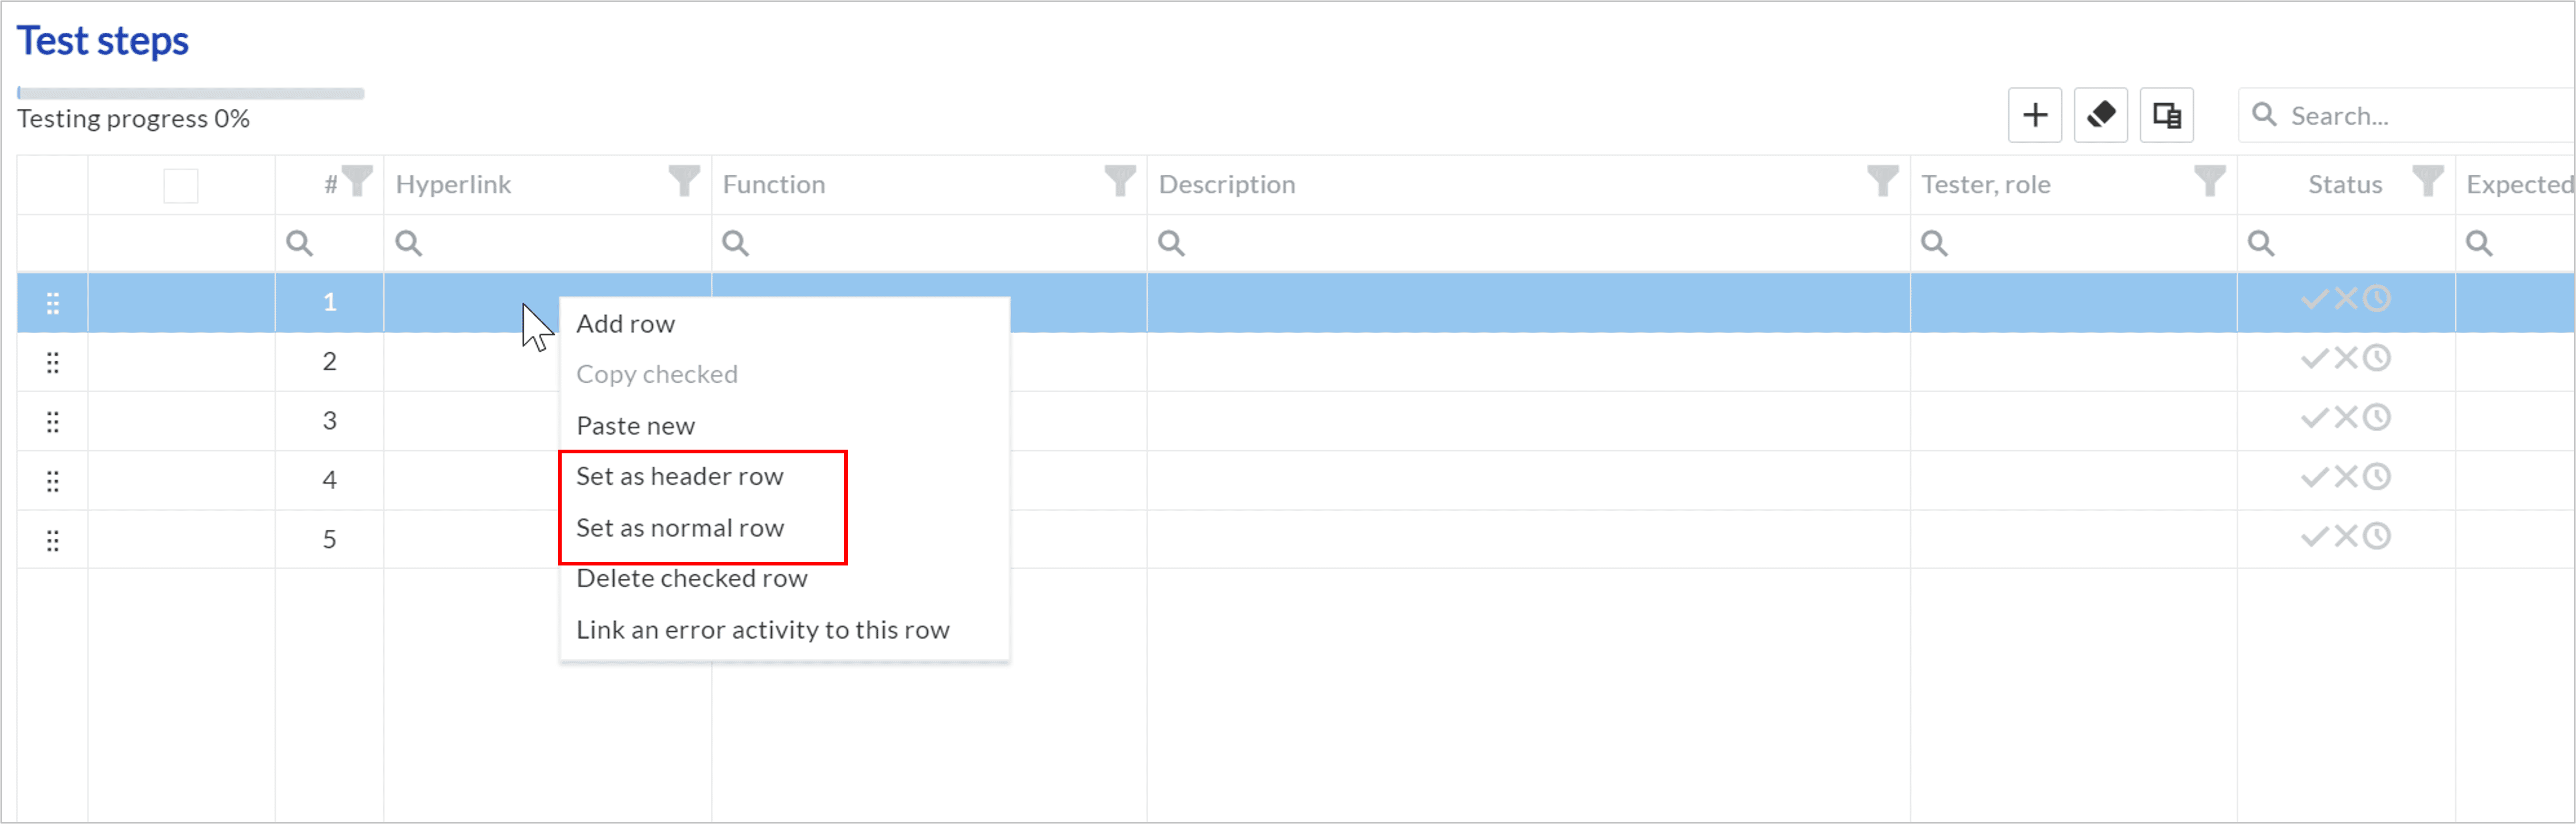The image size is (2576, 824).
Task: Click the Tester, role column header
Action: pos(1986,185)
